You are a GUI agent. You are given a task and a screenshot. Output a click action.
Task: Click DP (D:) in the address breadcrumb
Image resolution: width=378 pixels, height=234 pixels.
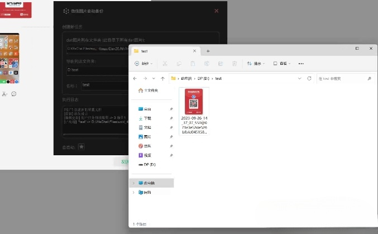coord(203,79)
